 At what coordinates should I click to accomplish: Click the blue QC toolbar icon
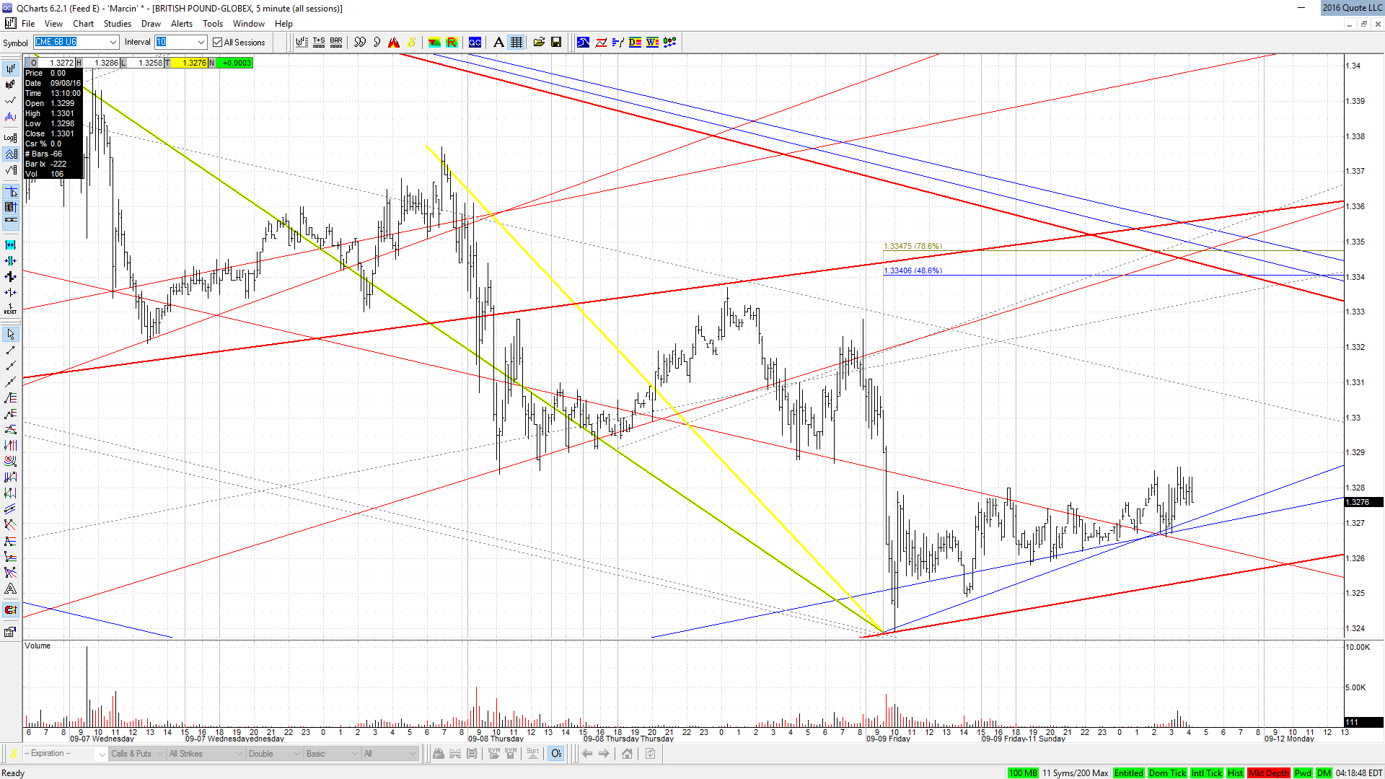tap(475, 43)
